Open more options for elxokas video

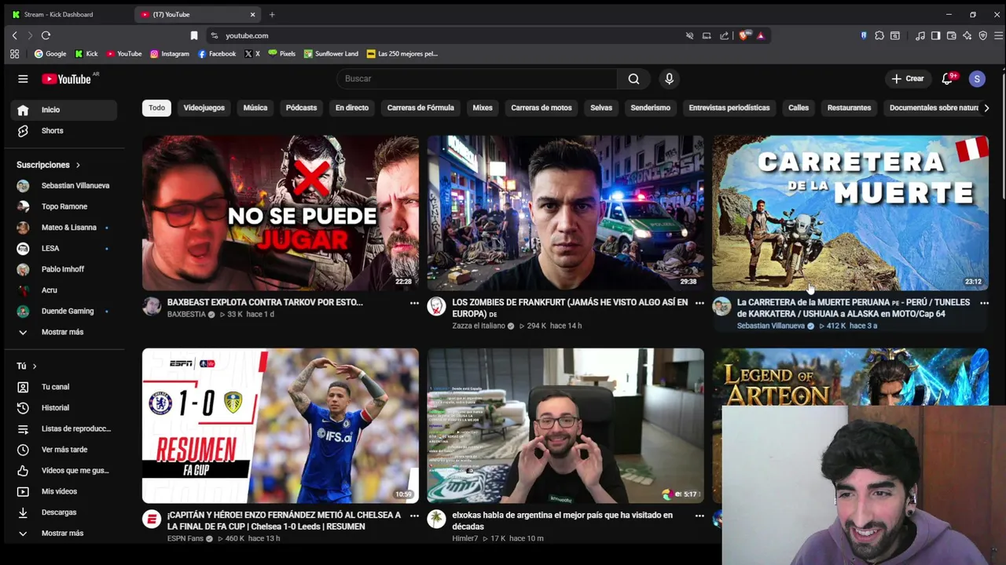point(699,516)
